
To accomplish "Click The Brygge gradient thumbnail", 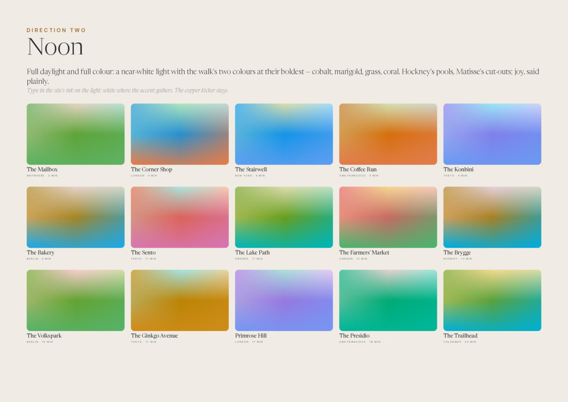I will [492, 217].
